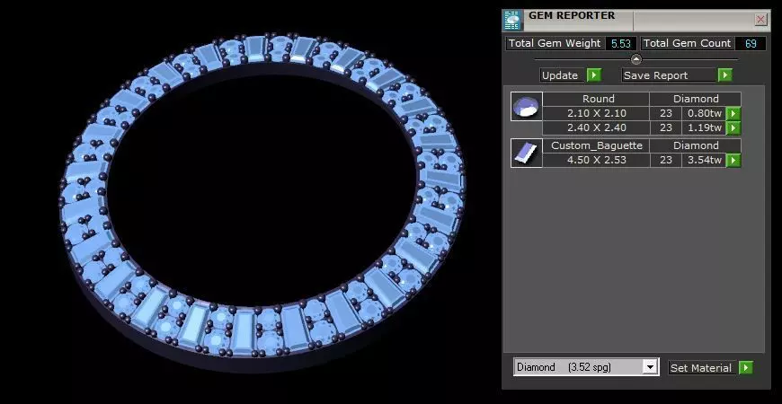Viewport: 782px width, 404px height.
Task: Click the 1.19tw weight cell
Action: (x=704, y=128)
